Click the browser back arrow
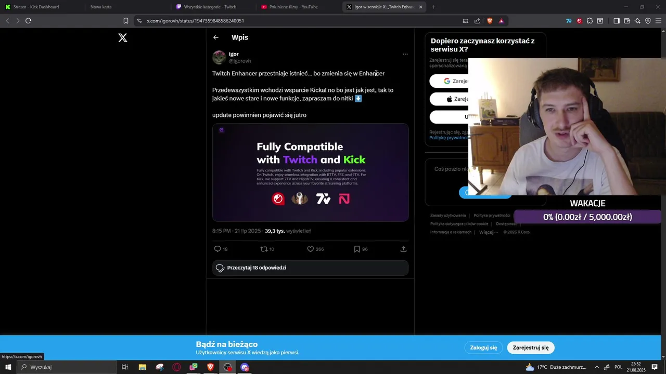The image size is (666, 374). point(7,21)
